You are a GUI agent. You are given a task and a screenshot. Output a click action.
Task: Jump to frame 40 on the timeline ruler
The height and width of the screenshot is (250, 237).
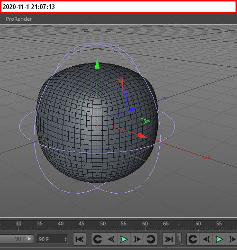(61, 223)
